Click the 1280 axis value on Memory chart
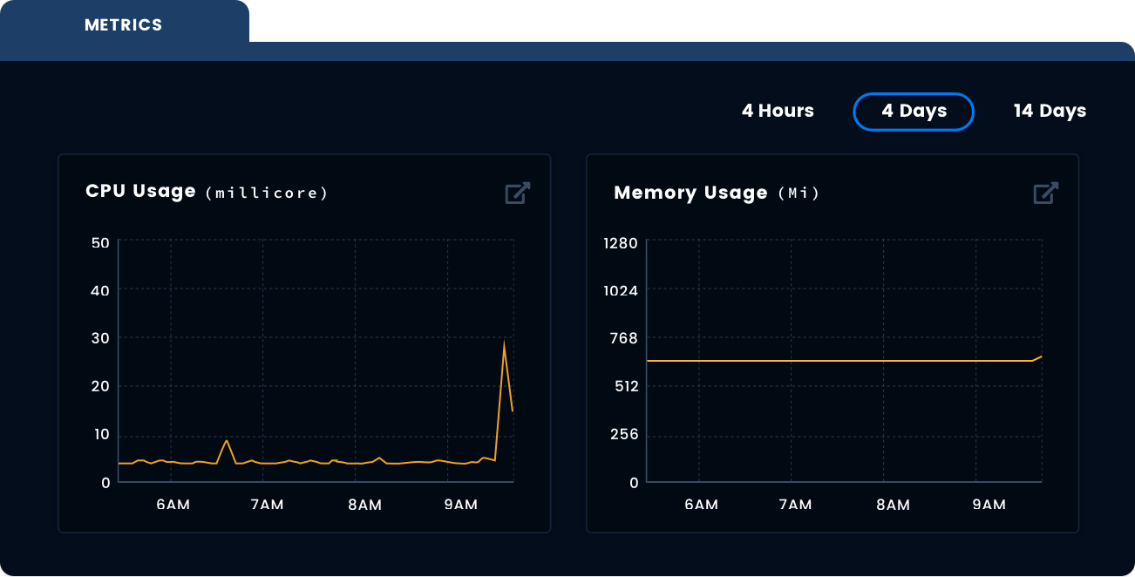 point(619,243)
